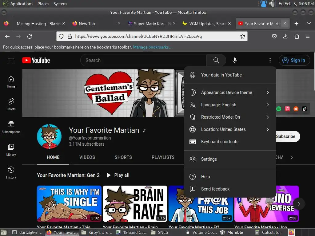Click the YouTube search field

click(143, 60)
